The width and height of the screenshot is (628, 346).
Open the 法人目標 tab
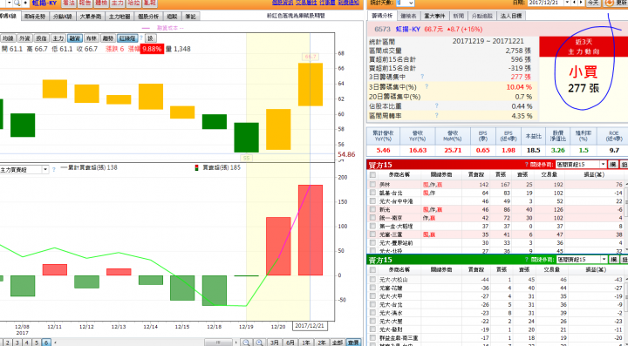tap(511, 16)
